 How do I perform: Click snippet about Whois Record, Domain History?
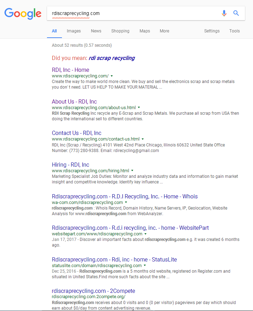point(140,211)
